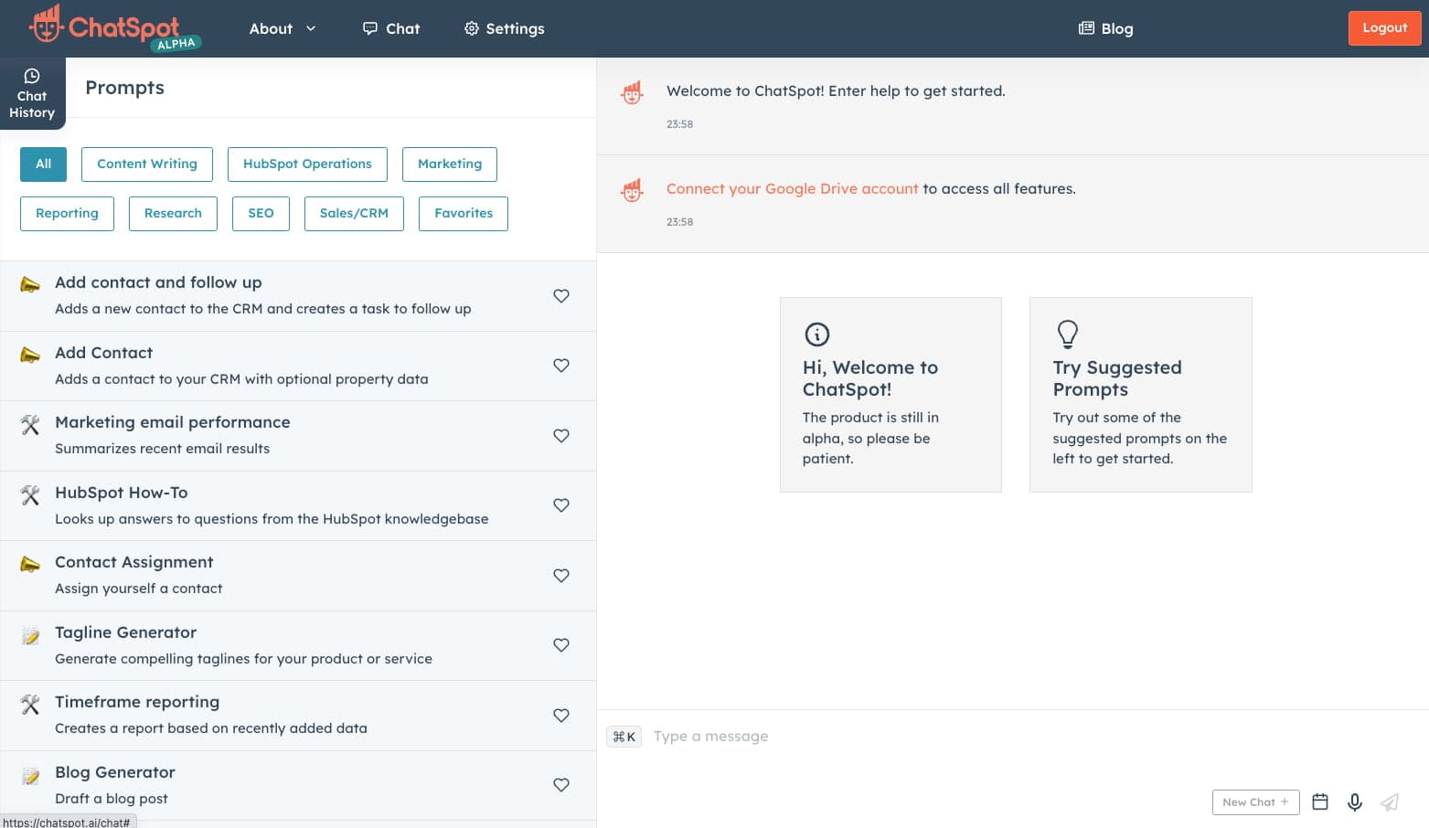Favorite the Add contact and follow up prompt

click(x=561, y=295)
